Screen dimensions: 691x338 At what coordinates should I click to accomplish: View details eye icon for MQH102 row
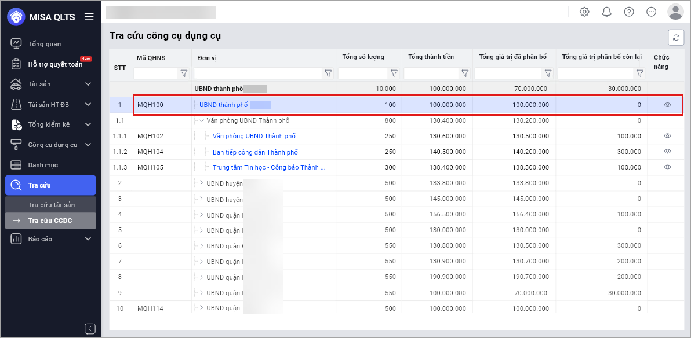[667, 135]
